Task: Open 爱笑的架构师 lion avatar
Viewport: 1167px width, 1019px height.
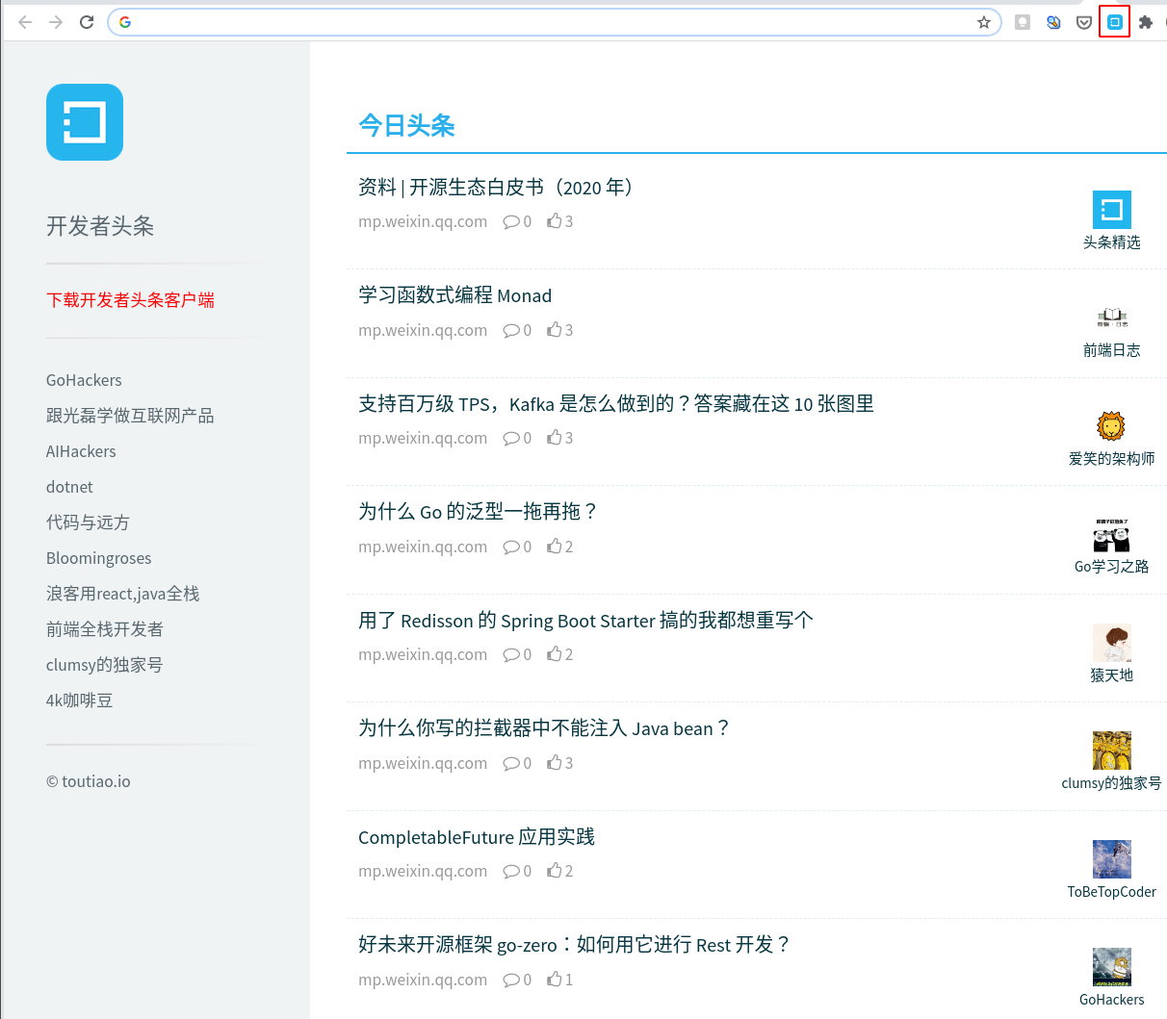Action: (x=1112, y=426)
